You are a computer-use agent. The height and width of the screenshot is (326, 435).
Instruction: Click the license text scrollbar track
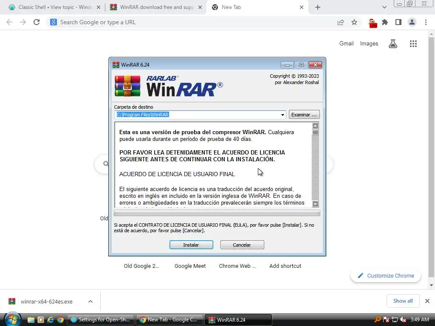click(x=315, y=168)
